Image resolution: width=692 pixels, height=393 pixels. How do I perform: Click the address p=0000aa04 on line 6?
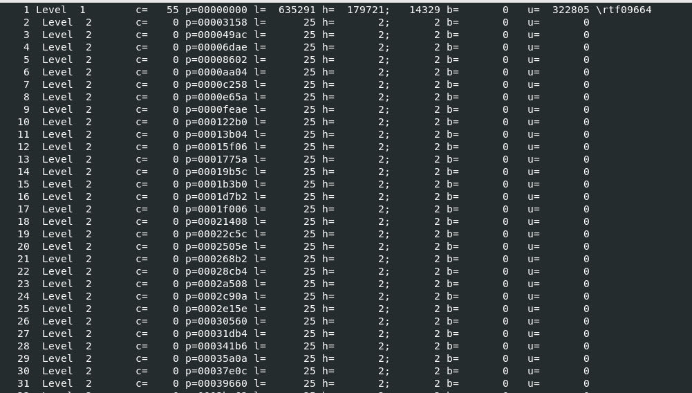click(216, 72)
